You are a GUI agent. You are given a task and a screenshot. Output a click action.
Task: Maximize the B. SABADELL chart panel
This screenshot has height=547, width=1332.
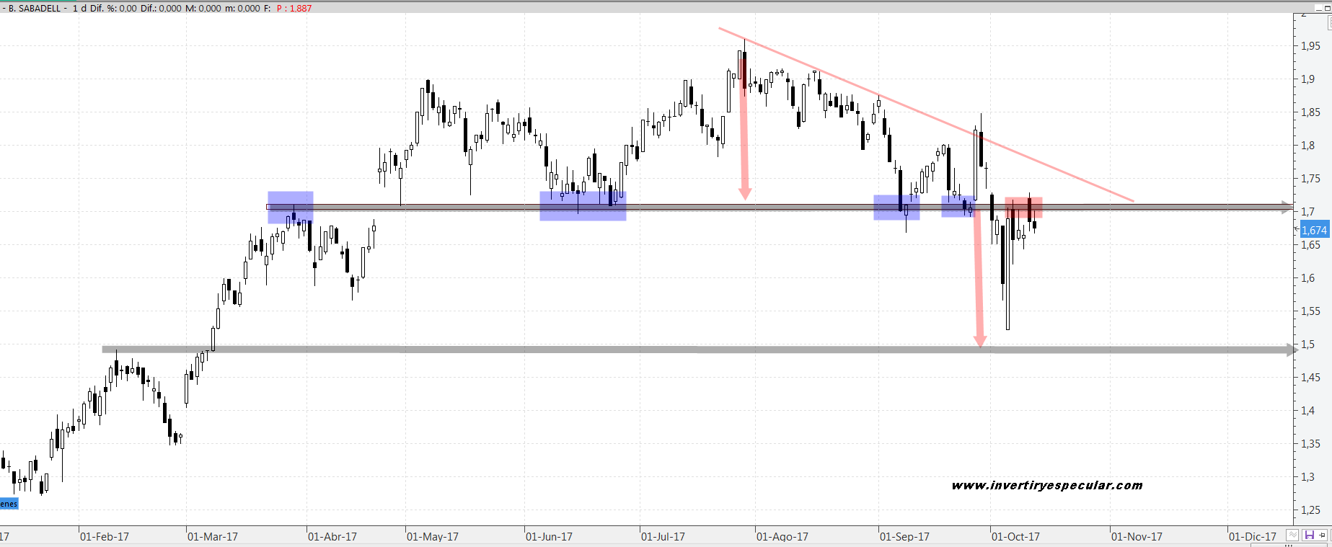pyautogui.click(x=1327, y=7)
